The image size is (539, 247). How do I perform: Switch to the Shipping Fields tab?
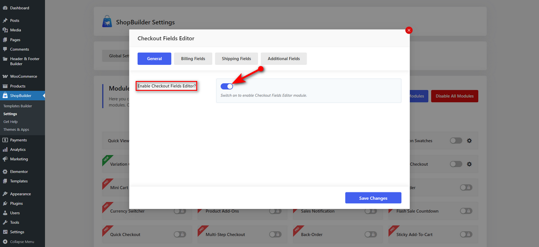[x=236, y=59]
